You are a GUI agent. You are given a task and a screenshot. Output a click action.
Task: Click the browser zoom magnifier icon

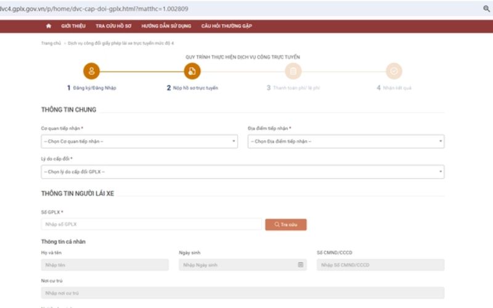pyautogui.click(x=486, y=9)
